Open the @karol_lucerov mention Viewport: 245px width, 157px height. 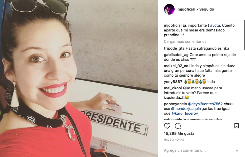coord(185,113)
